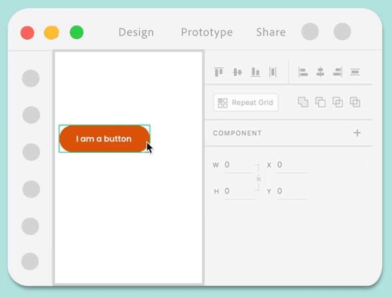Click the top circle in left toolbar
Screen dimensions: 392x297
click(x=31, y=78)
